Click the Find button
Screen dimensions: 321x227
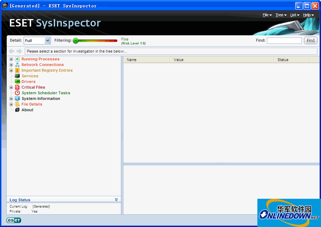pyautogui.click(x=310, y=41)
